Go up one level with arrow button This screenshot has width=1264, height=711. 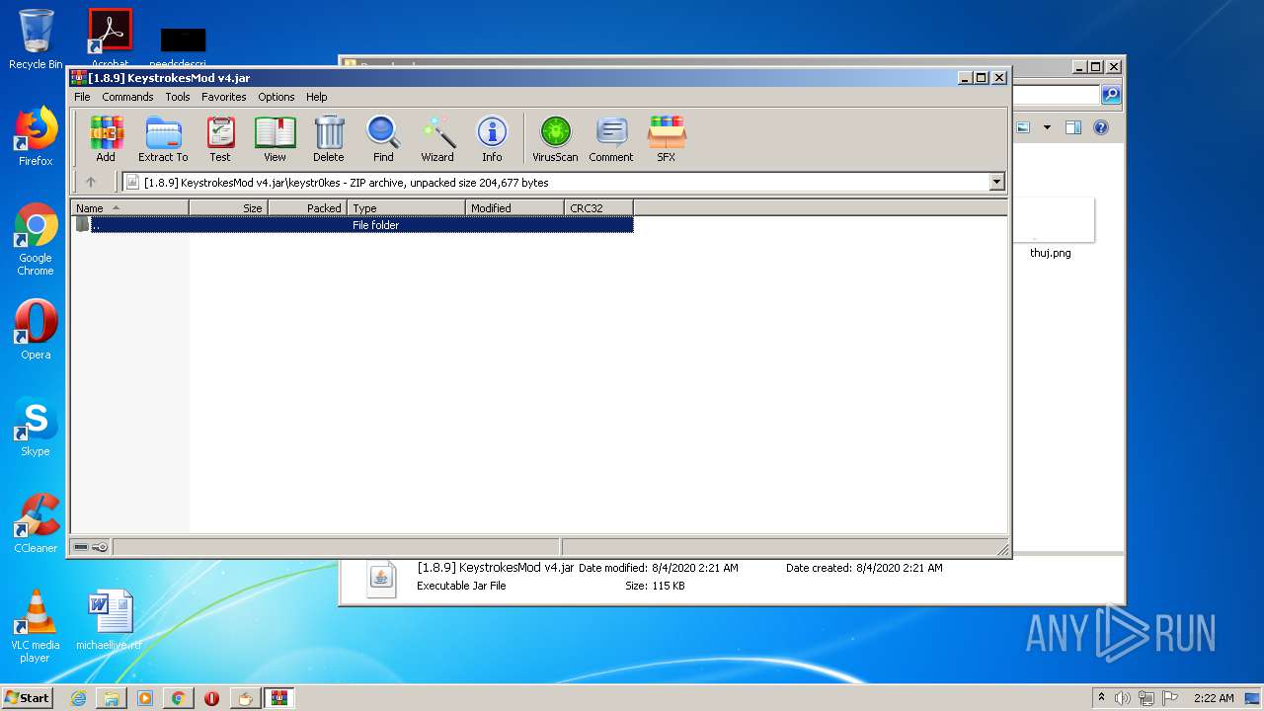click(91, 182)
